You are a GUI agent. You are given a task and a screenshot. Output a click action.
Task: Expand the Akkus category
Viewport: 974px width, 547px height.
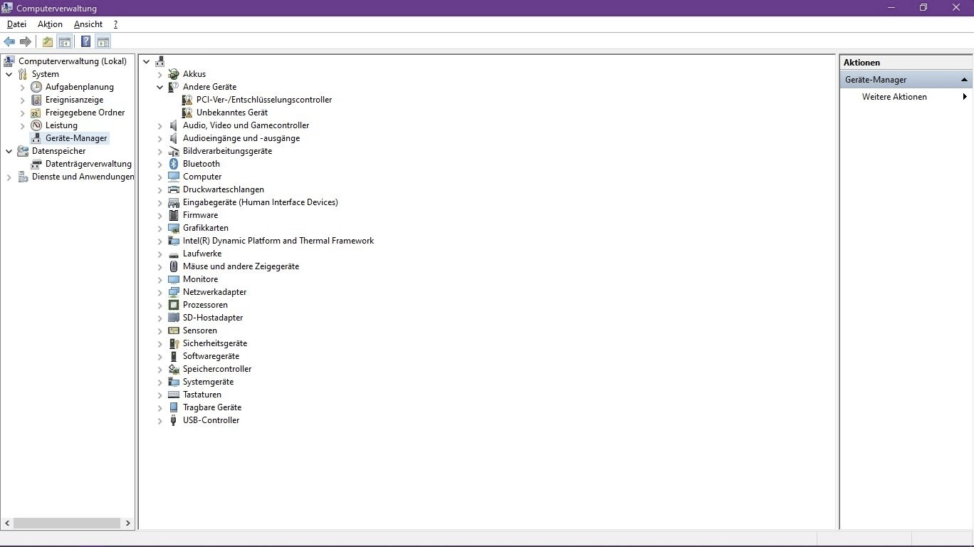click(160, 74)
